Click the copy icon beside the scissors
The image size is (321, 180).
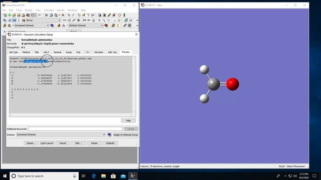coord(51,15)
